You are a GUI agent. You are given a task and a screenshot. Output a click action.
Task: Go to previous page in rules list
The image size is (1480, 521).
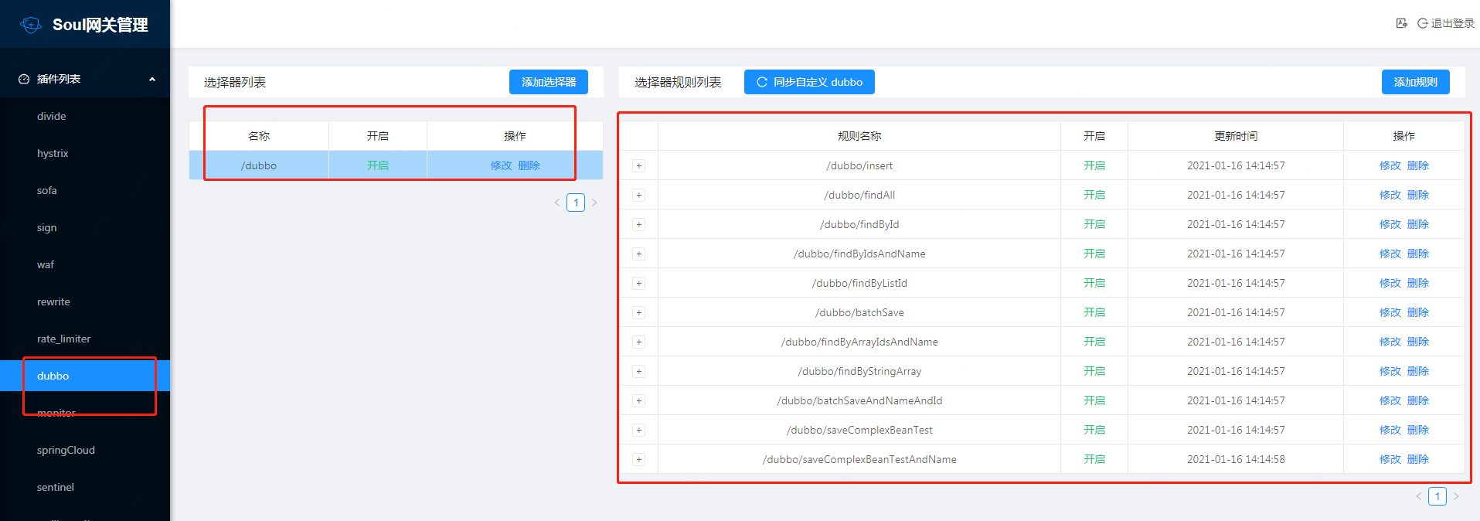pos(1419,496)
